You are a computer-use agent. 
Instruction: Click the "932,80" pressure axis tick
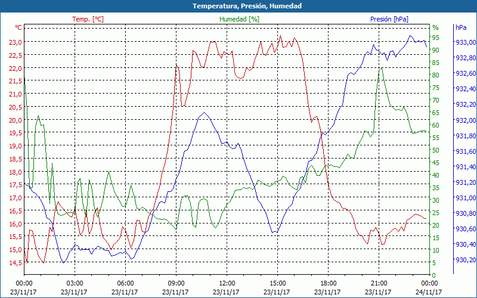tap(465, 58)
